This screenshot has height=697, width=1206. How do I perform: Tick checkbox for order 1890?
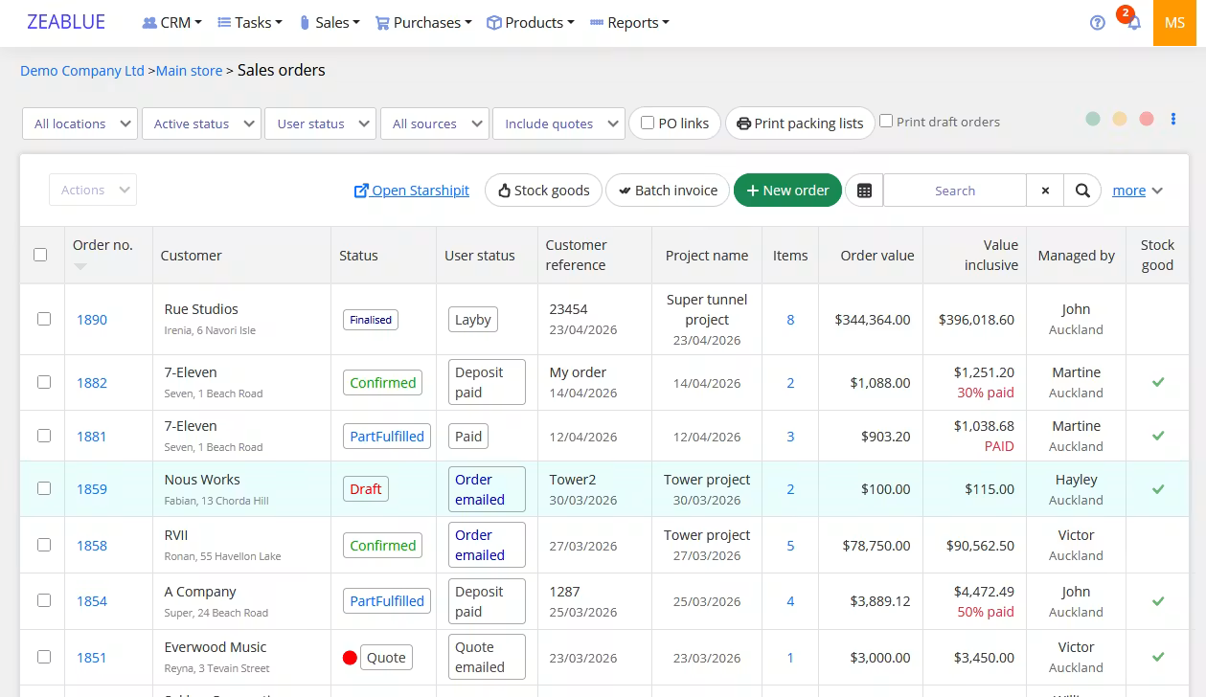pyautogui.click(x=44, y=319)
